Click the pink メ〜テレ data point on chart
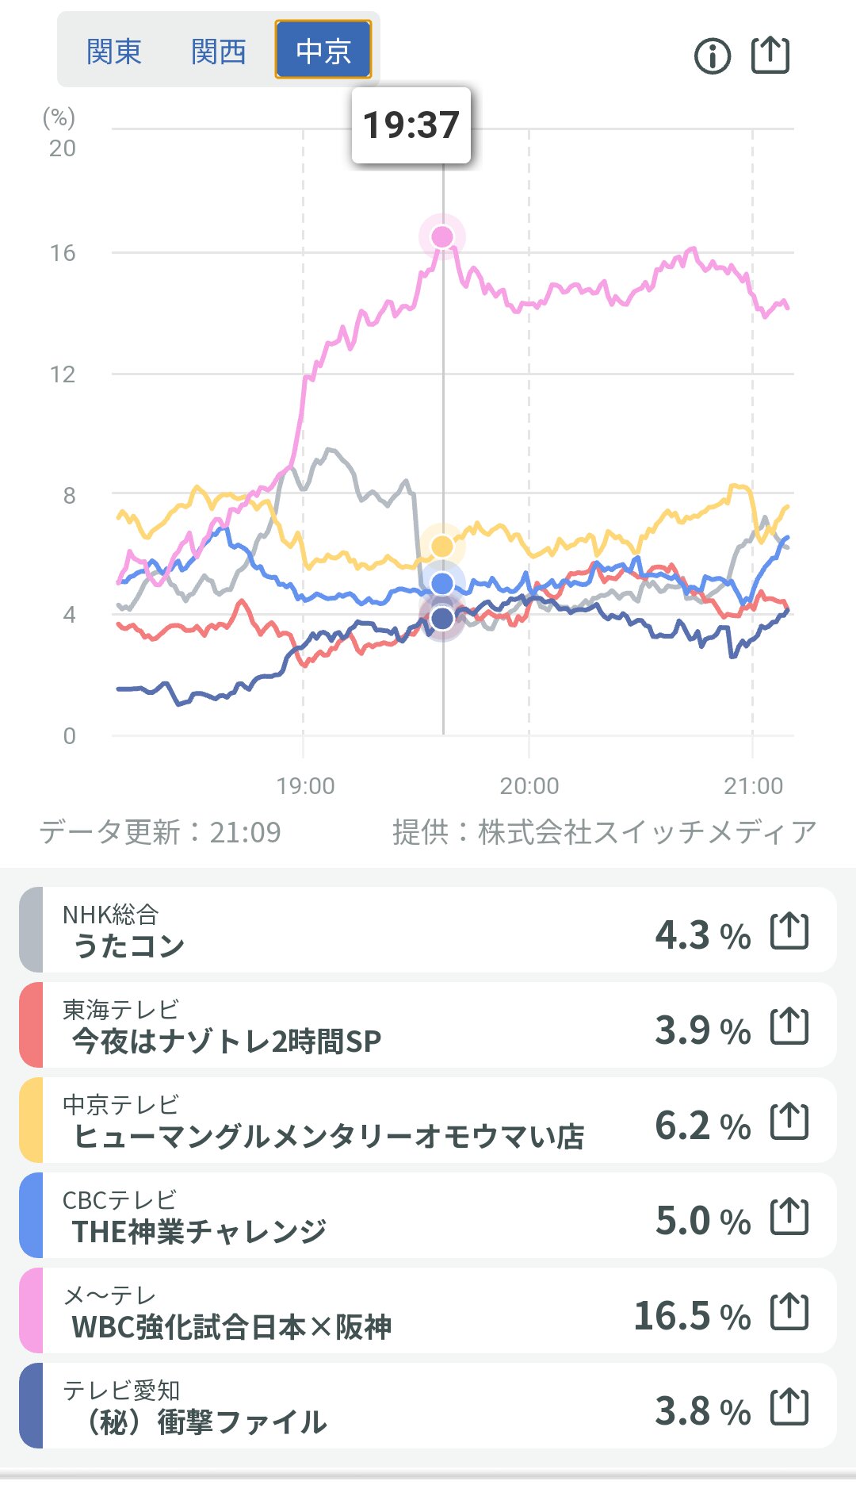 pyautogui.click(x=442, y=236)
